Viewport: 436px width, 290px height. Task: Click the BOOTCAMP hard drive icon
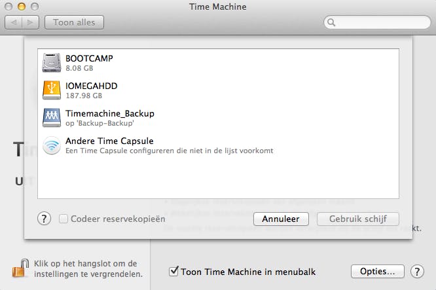52,62
